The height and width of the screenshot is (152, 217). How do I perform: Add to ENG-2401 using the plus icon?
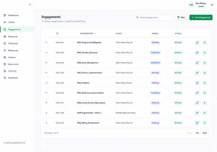[204, 43]
